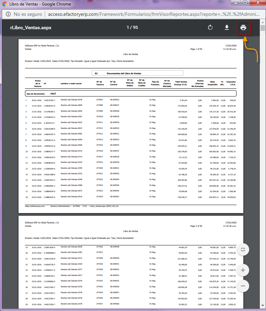
Task: Rotate the document with the rotate icon
Action: (x=210, y=27)
